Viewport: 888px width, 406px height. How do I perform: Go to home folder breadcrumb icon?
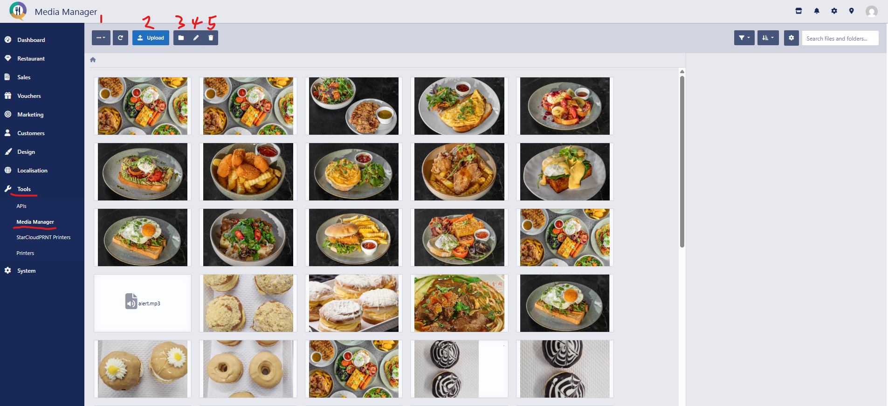(93, 60)
